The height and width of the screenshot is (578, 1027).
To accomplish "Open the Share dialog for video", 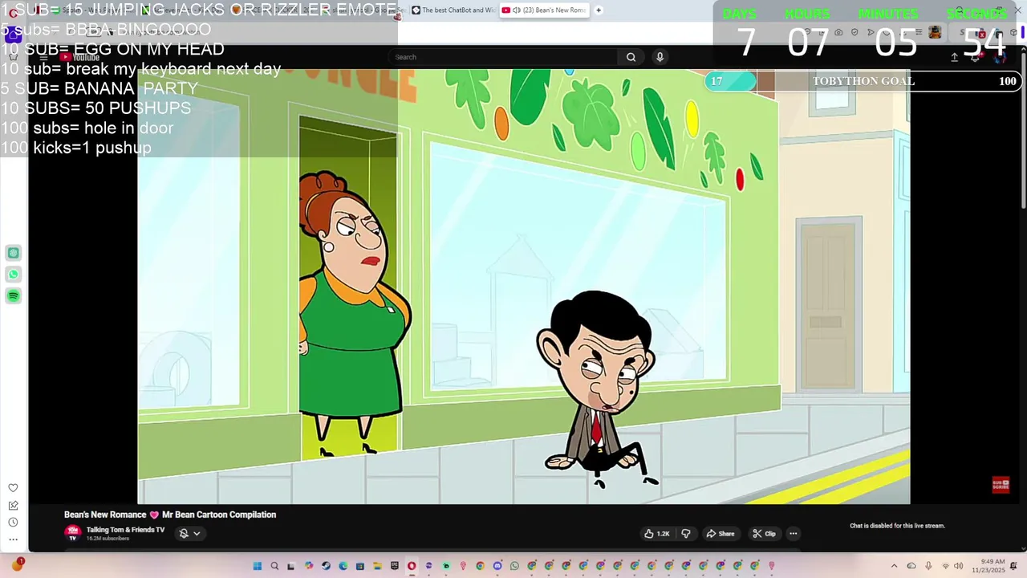I will click(x=720, y=534).
